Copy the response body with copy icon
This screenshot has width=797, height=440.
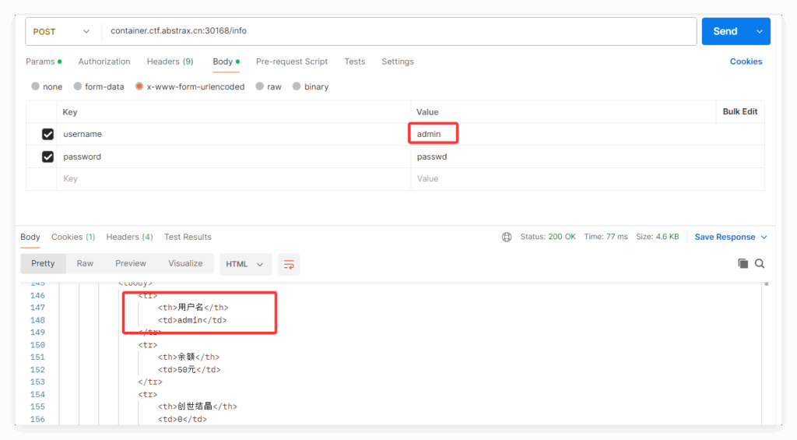(x=743, y=264)
